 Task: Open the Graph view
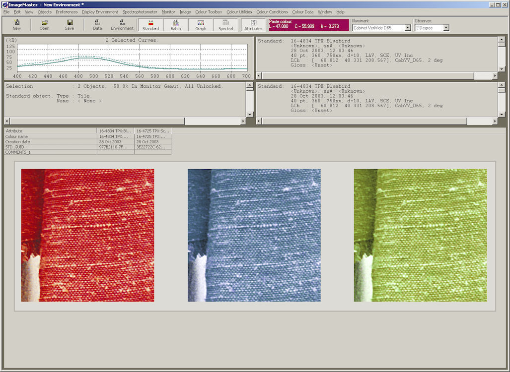coord(201,24)
